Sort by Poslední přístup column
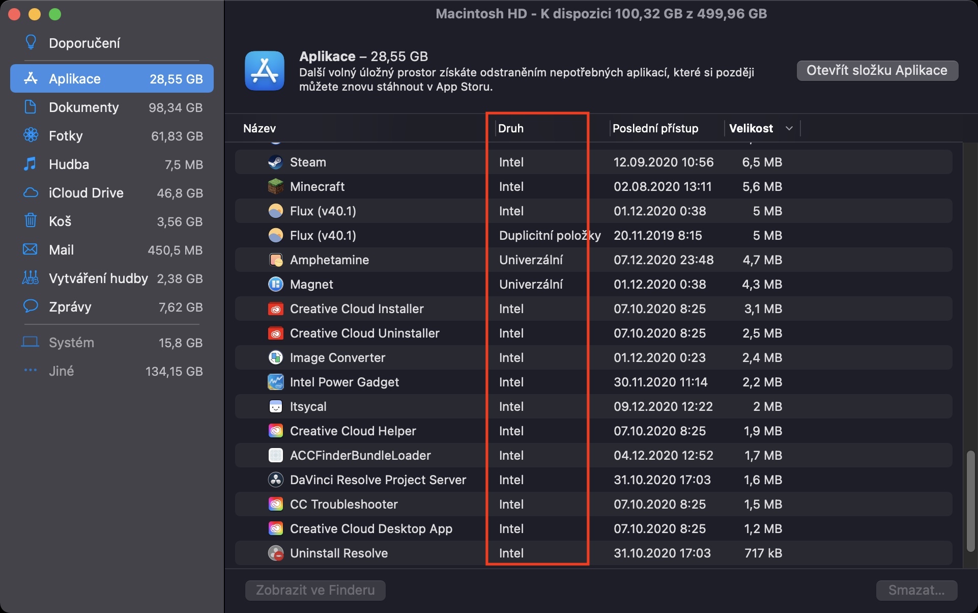This screenshot has height=613, width=978. (655, 128)
